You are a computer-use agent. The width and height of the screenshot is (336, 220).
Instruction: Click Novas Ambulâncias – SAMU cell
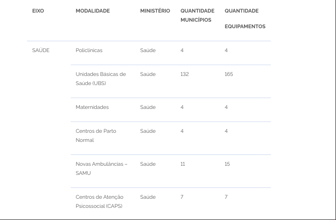101,168
